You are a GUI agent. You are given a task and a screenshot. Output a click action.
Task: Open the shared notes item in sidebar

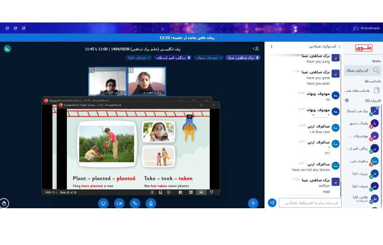click(363, 90)
